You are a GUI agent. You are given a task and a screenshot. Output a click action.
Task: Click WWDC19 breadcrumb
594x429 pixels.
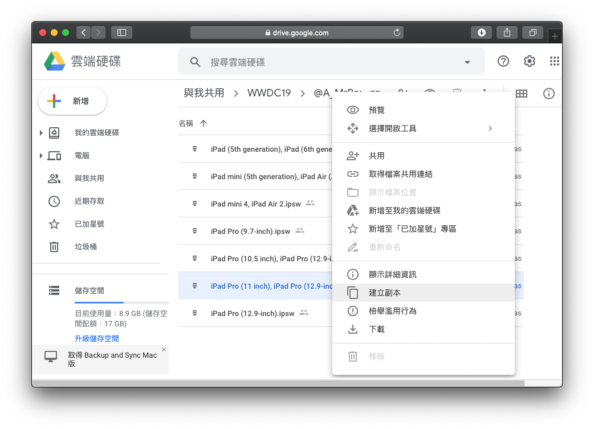coord(269,93)
